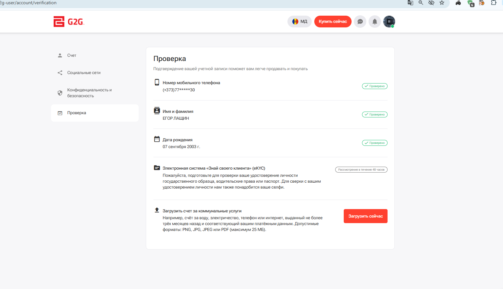Open the Счет menu item
Viewport: 503px width, 289px height.
tap(72, 55)
